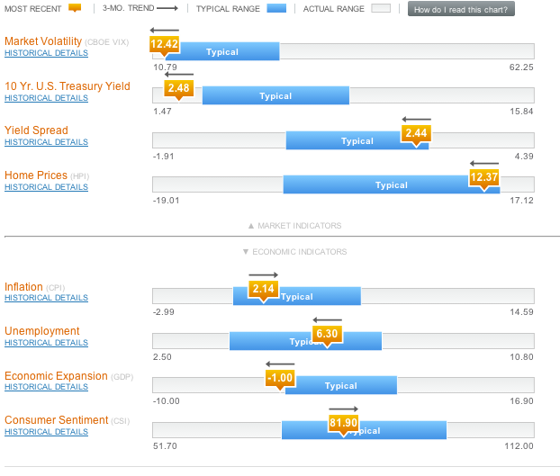Collapse the Market Indicators section
The image size is (560, 476).
coord(294,226)
